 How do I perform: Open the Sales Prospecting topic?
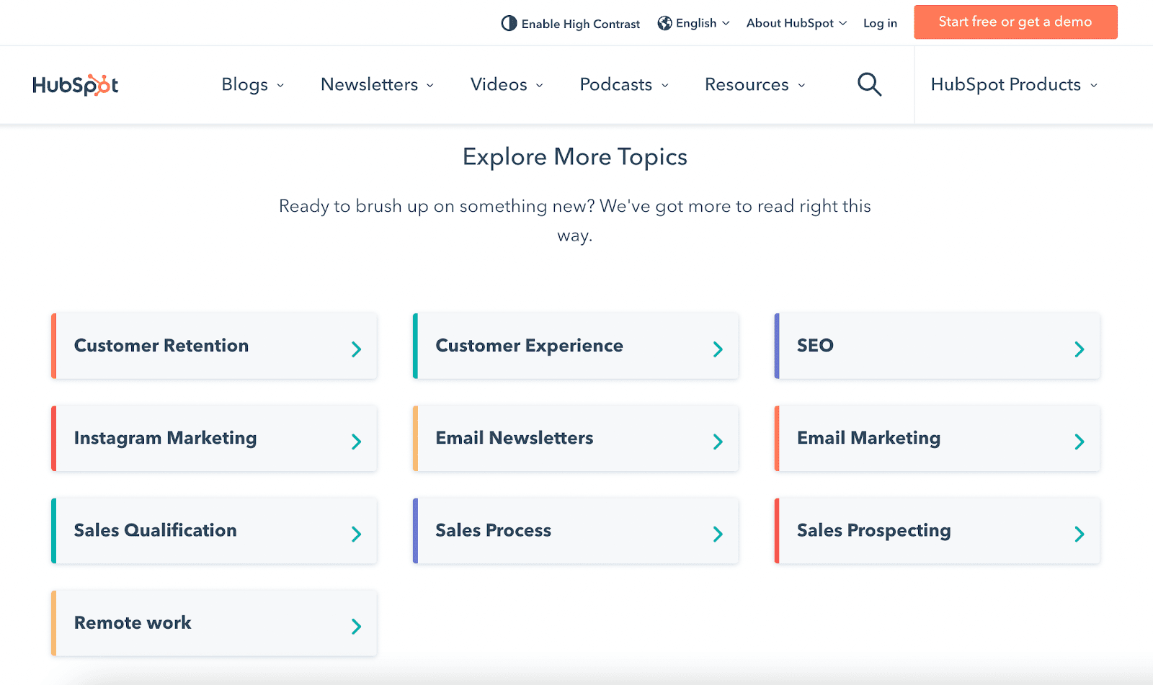click(x=938, y=530)
